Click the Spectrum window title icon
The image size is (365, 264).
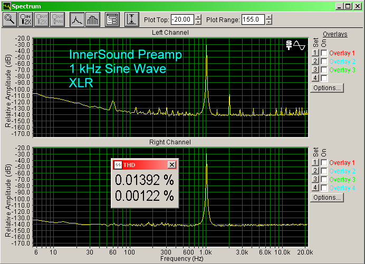(x=6, y=6)
